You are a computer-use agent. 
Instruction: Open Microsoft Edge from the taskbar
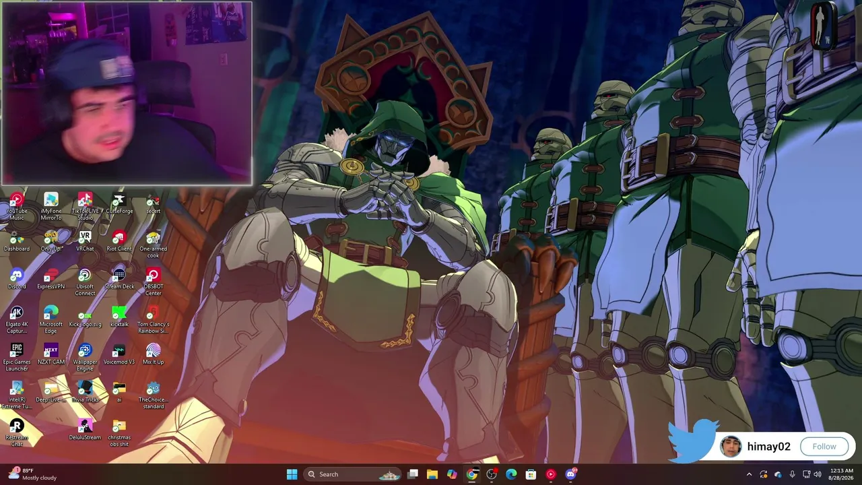click(x=511, y=474)
